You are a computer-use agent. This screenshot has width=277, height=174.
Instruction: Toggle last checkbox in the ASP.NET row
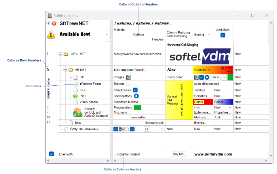click(x=132, y=129)
